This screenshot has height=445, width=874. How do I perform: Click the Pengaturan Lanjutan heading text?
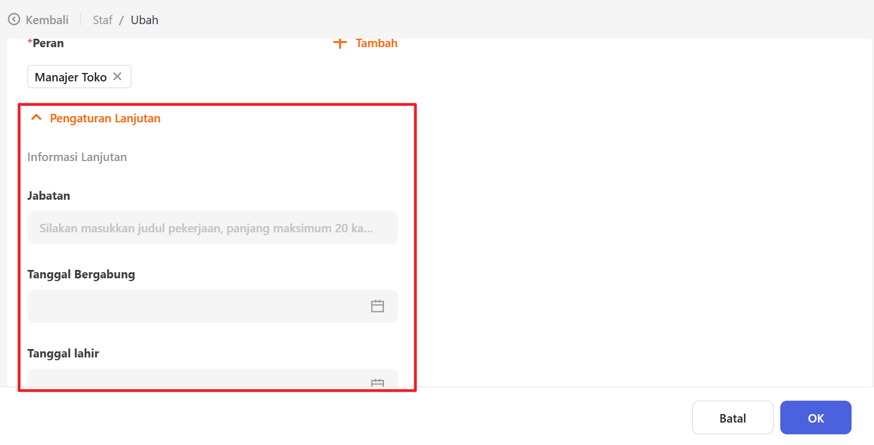105,118
